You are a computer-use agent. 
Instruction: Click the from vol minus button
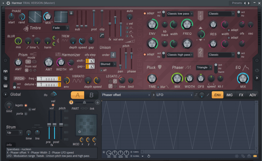tap(27, 70)
